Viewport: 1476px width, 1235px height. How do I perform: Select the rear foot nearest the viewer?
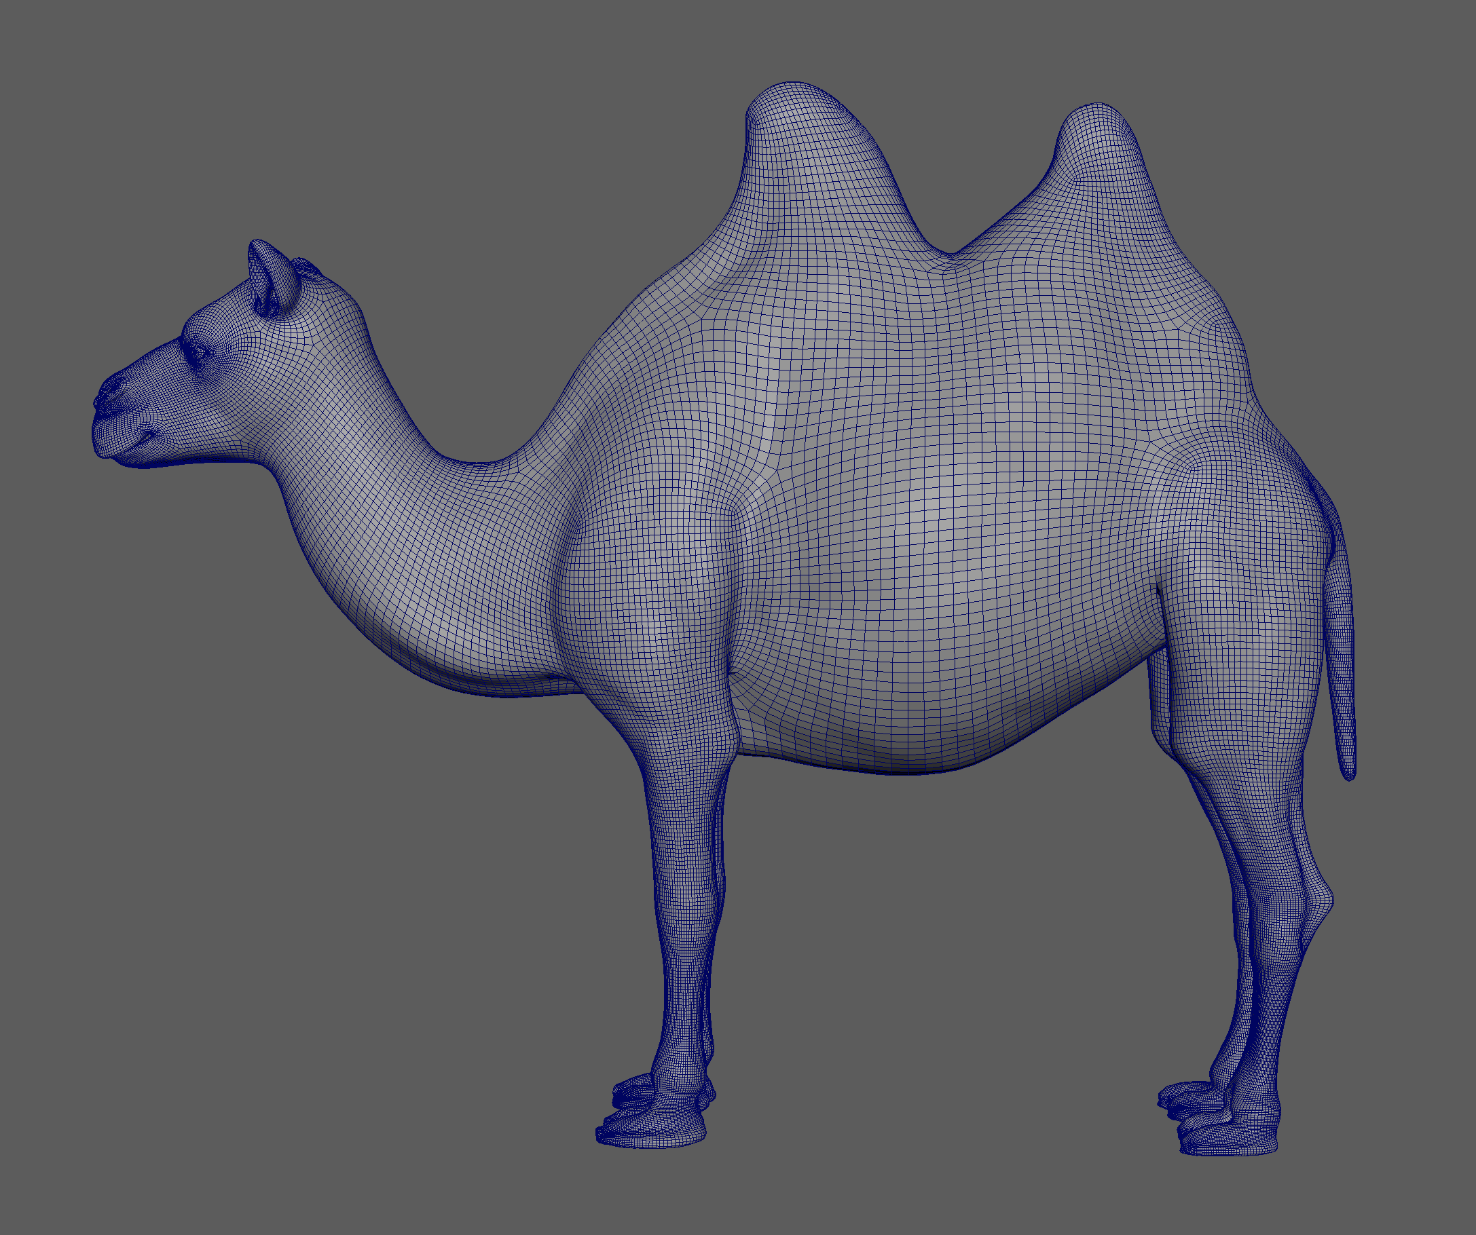click(1229, 1138)
